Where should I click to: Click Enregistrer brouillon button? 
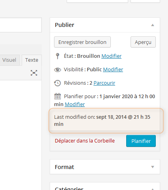(82, 42)
